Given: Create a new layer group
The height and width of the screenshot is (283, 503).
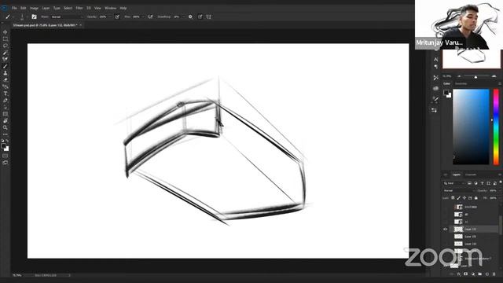Looking at the screenshot, I should point(480,274).
